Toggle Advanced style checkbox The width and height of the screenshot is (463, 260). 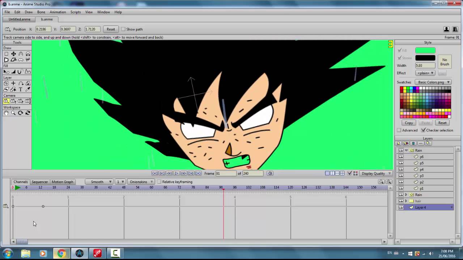(399, 130)
